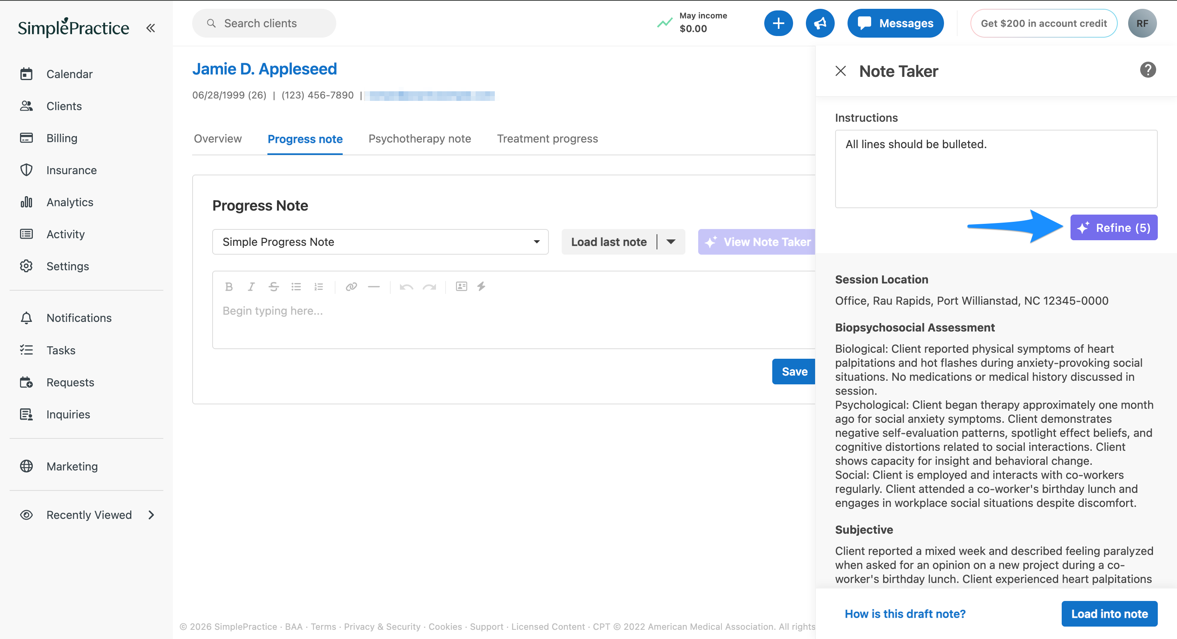Image resolution: width=1177 pixels, height=639 pixels.
Task: Open the How is this draft note? link
Action: 905,614
